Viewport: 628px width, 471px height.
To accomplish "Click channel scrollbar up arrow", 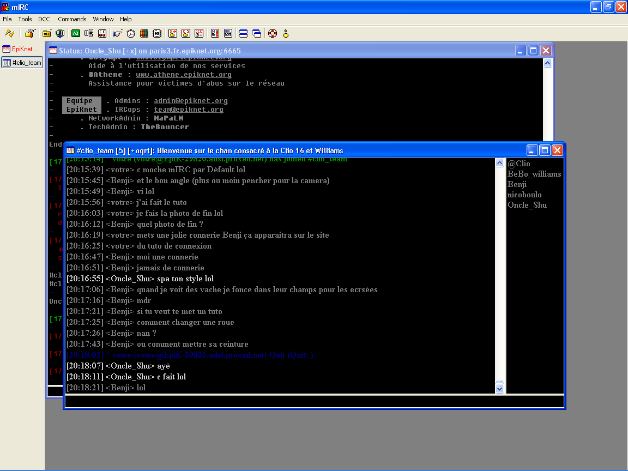I will pos(499,162).
